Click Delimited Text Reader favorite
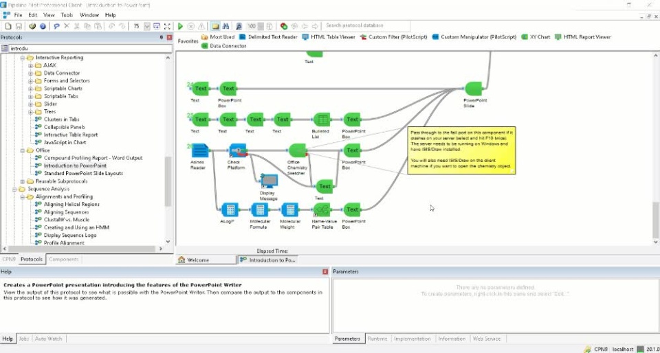The image size is (660, 353). pyautogui.click(x=268, y=37)
